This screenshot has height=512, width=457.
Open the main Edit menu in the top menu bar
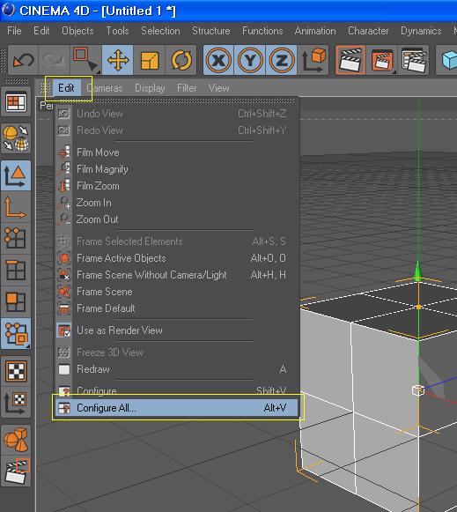point(41,31)
